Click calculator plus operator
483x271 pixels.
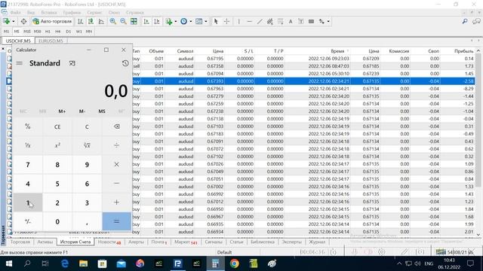pyautogui.click(x=116, y=202)
